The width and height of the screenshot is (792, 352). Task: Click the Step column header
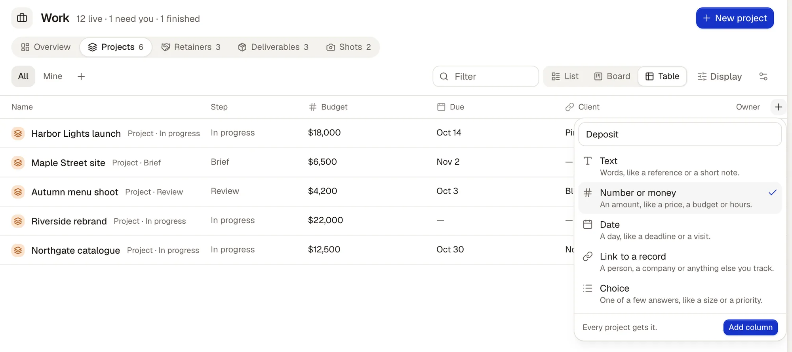tap(219, 107)
